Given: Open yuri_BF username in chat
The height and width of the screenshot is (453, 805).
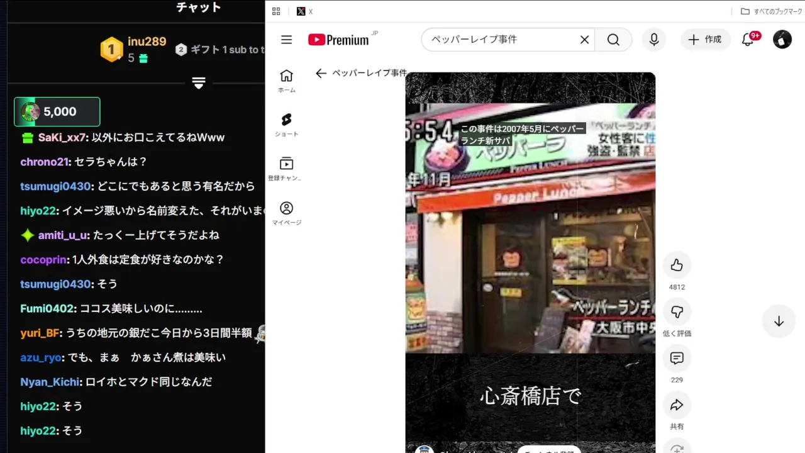Looking at the screenshot, I should tap(40, 333).
